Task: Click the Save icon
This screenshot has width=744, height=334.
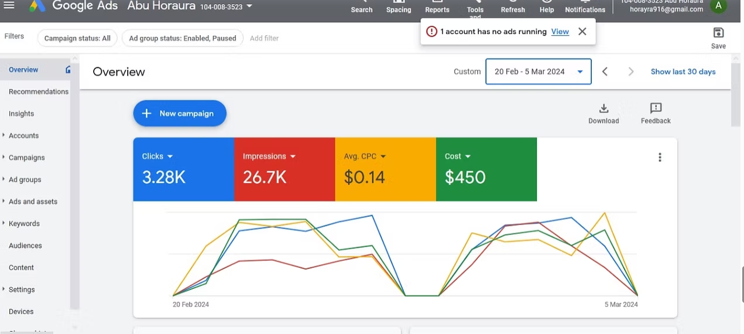Action: pyautogui.click(x=718, y=33)
